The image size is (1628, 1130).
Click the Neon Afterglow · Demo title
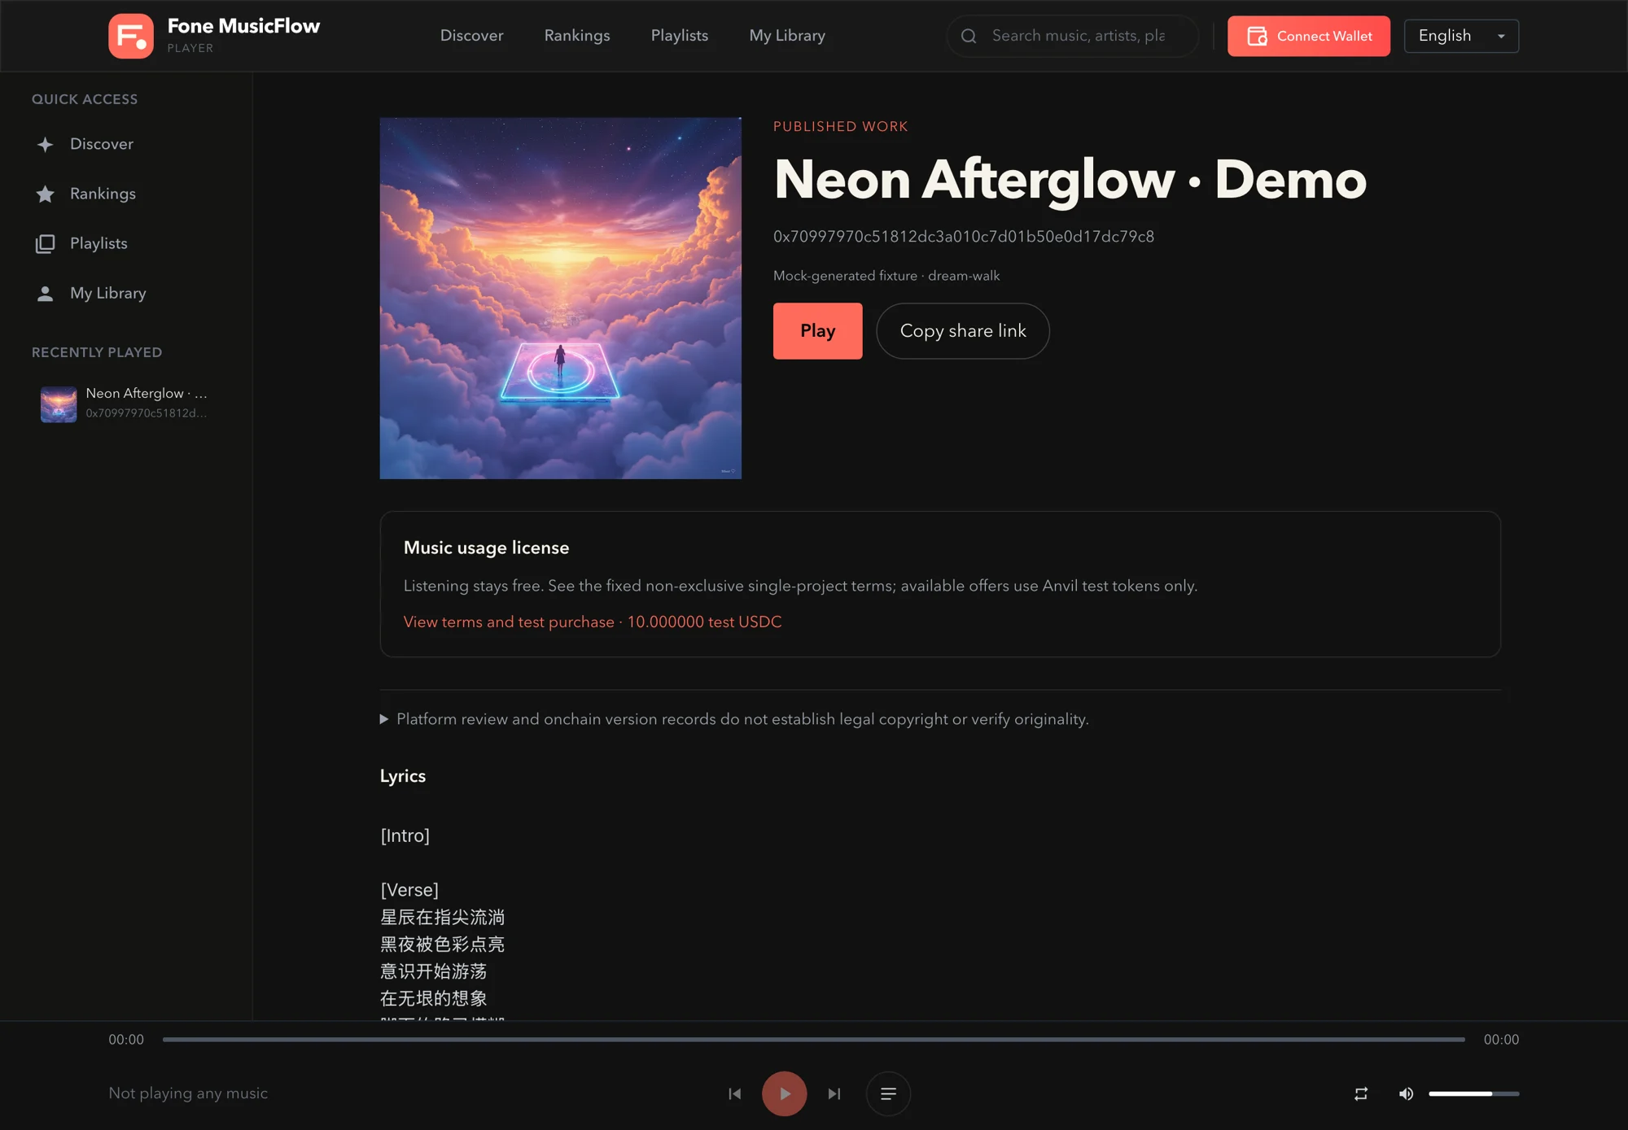(x=1070, y=179)
